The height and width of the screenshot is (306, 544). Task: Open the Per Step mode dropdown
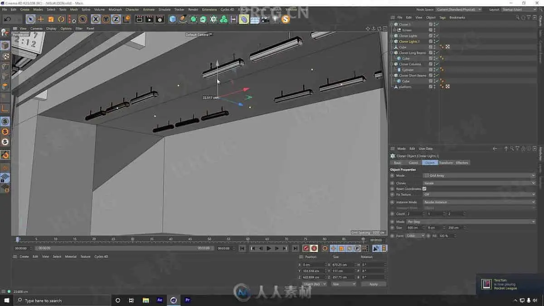471,222
